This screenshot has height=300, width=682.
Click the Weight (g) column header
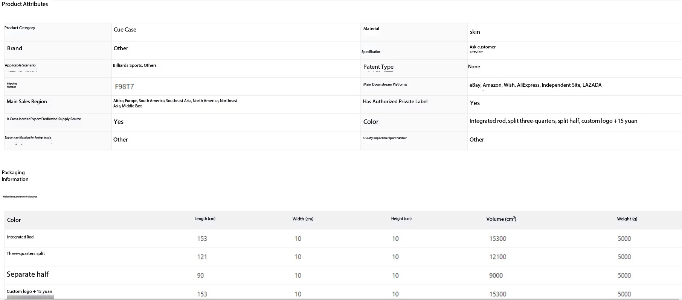[627, 219]
